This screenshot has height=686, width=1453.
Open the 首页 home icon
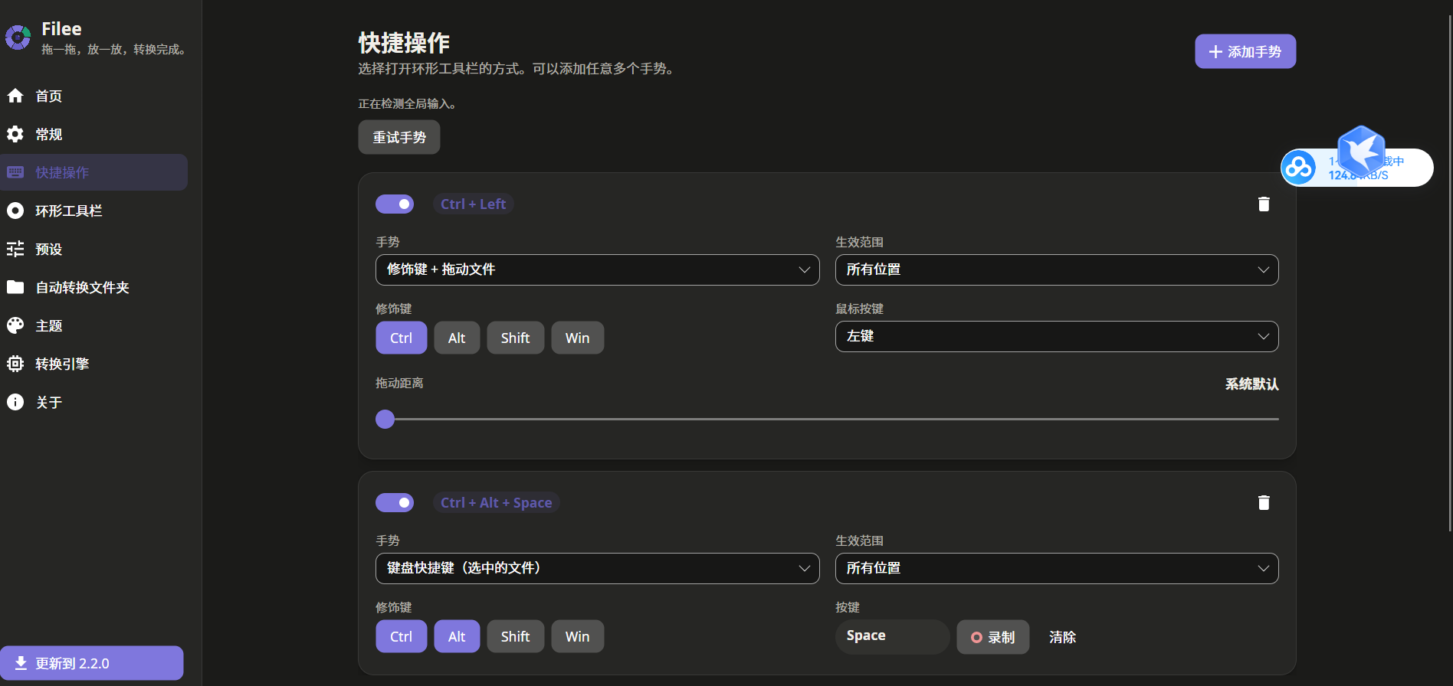[x=15, y=96]
